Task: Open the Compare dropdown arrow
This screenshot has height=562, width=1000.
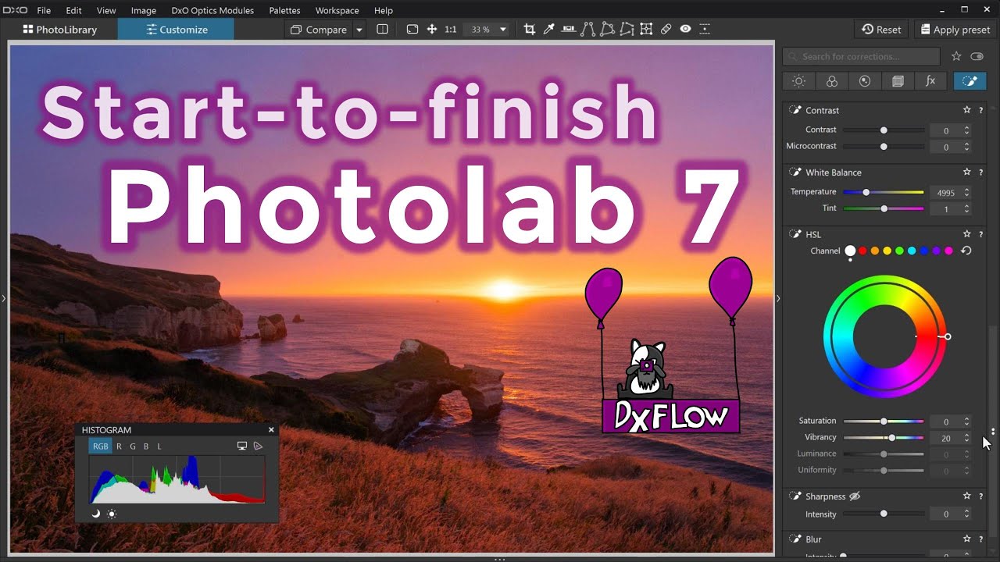Action: (359, 30)
